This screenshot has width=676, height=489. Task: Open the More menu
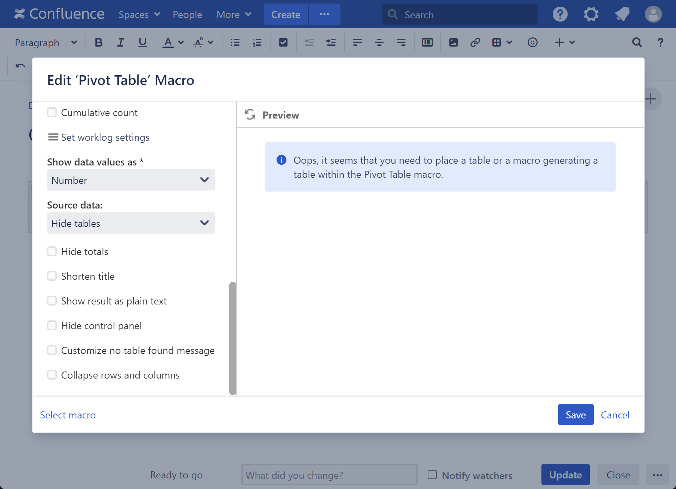pyautogui.click(x=234, y=14)
